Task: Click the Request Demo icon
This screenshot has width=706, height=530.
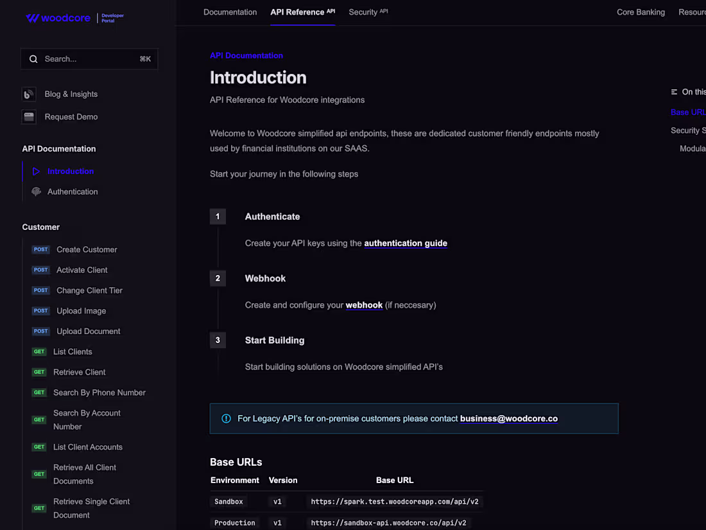Action: click(29, 117)
